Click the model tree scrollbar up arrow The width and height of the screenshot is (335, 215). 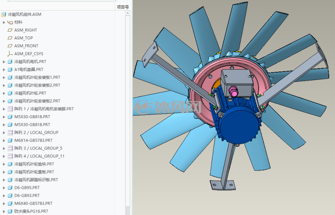coord(127,13)
